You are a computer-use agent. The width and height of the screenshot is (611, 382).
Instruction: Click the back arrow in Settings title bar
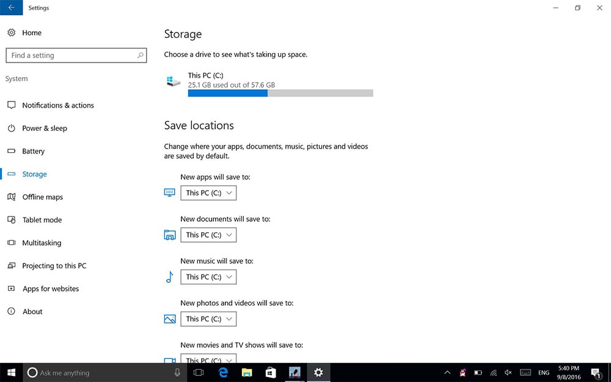pos(11,8)
